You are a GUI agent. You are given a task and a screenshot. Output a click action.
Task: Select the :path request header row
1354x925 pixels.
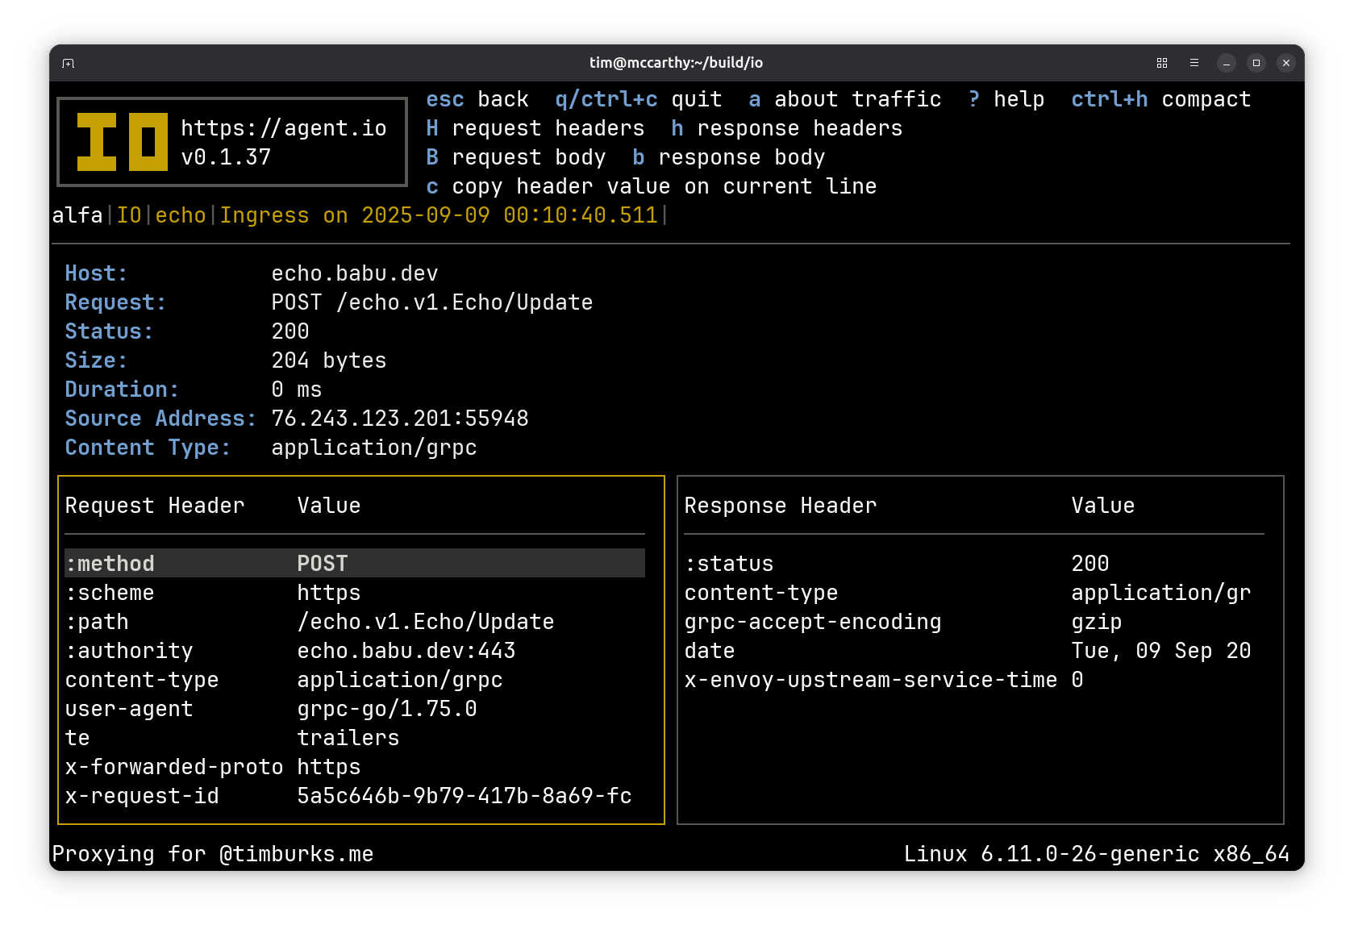point(354,622)
